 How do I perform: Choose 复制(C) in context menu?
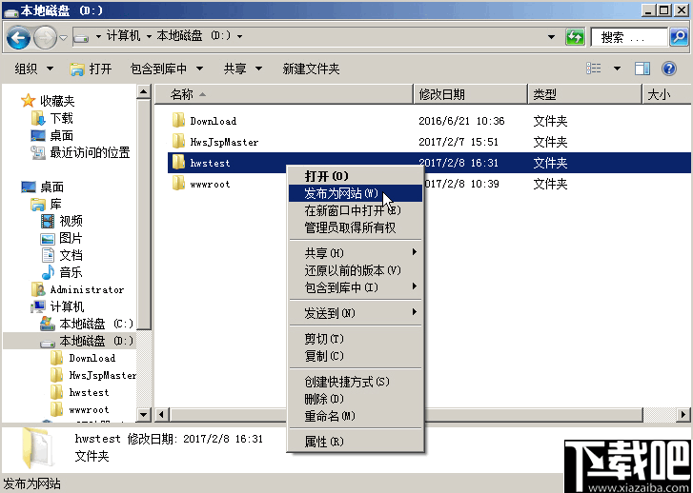(x=356, y=356)
